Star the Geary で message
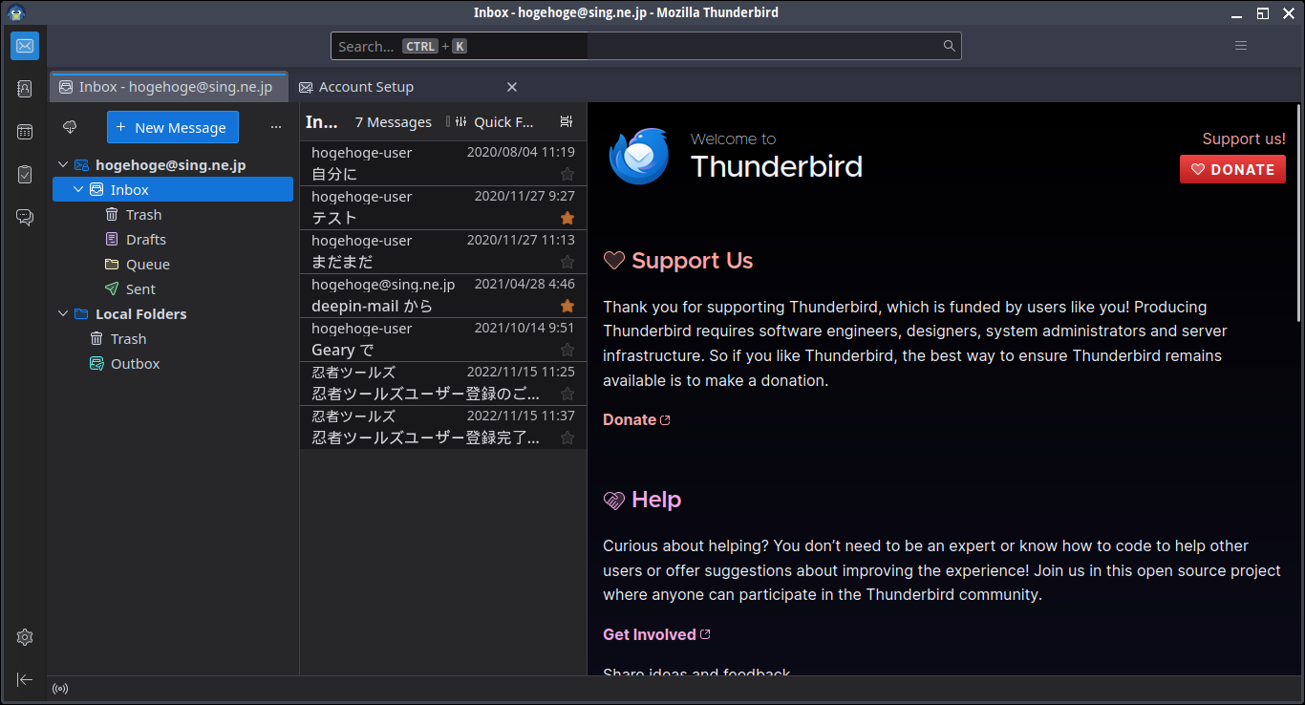 pos(567,350)
